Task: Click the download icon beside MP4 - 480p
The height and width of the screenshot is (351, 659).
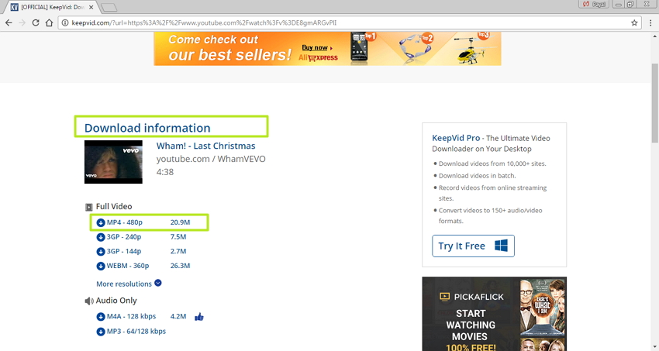Action: click(x=101, y=222)
